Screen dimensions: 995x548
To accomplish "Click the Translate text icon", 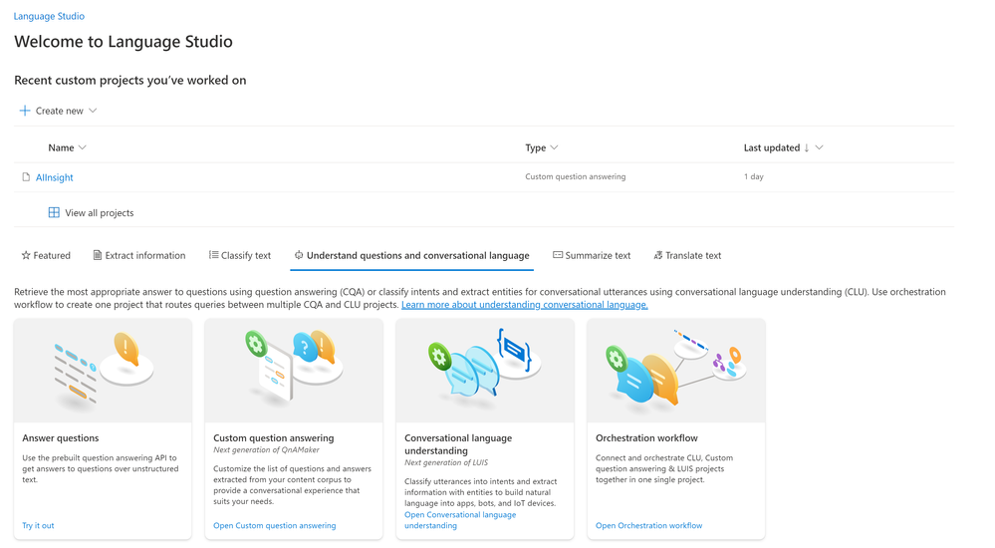I will (x=658, y=255).
